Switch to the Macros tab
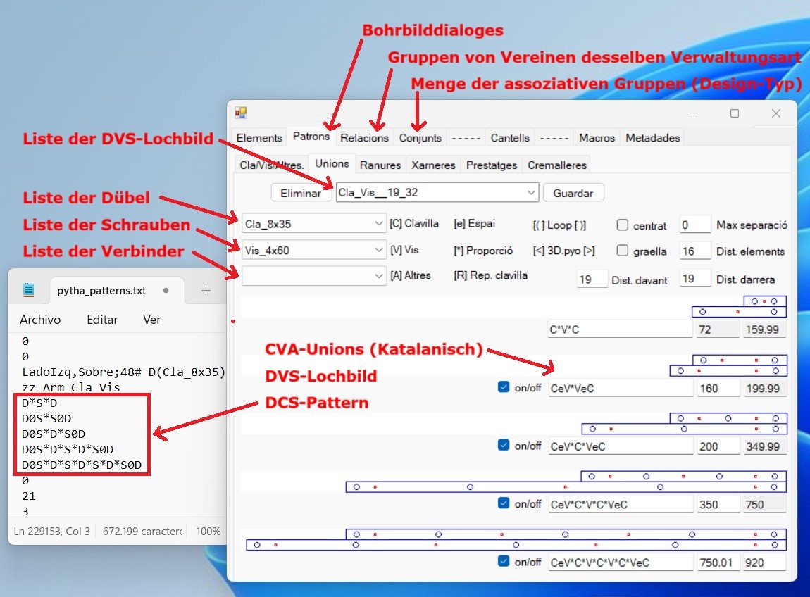Screen dimensions: 810x597 click(597, 138)
